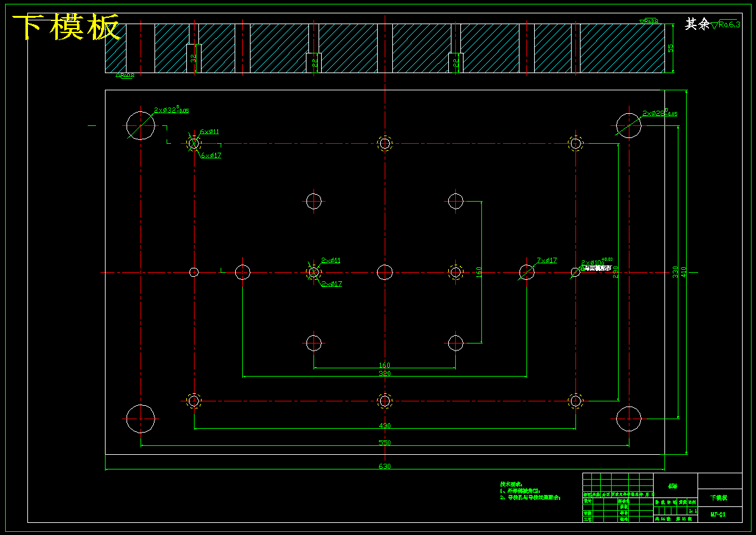Select the horizontal 160 dimension text
This screenshot has width=756, height=535.
[x=385, y=365]
